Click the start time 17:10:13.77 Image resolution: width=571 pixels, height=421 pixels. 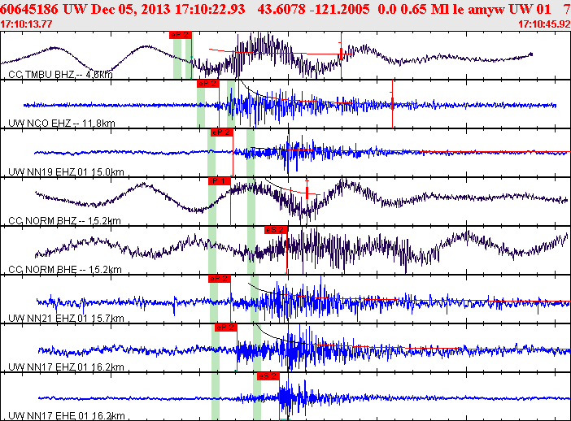pos(26,24)
